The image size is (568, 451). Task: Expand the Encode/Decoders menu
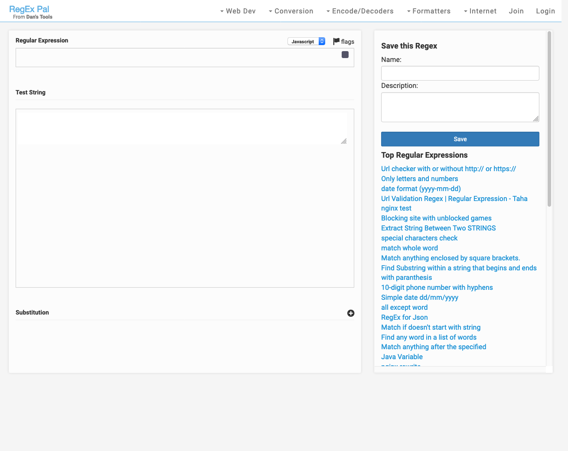(x=360, y=11)
